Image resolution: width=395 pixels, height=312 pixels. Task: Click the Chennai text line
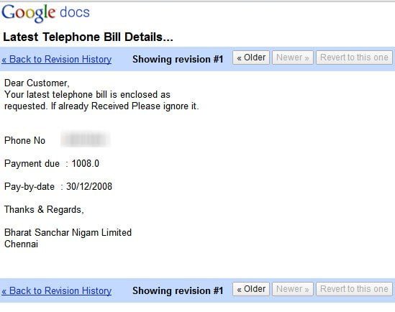(x=21, y=244)
